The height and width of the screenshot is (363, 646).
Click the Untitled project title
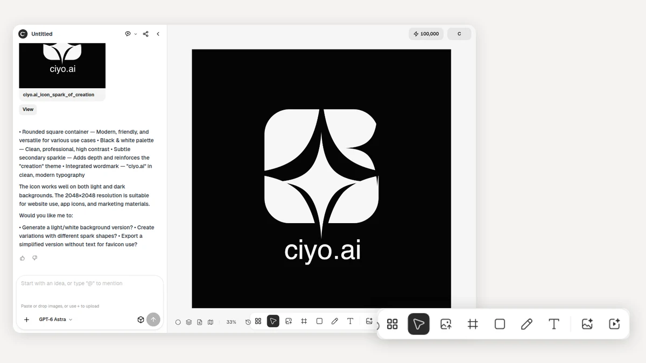click(42, 34)
